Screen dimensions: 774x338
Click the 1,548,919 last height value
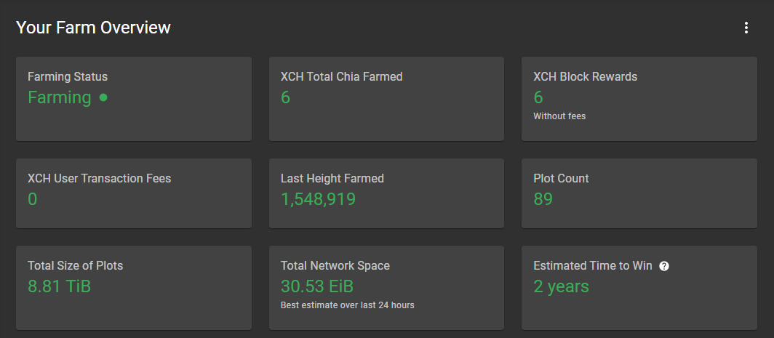pos(318,199)
